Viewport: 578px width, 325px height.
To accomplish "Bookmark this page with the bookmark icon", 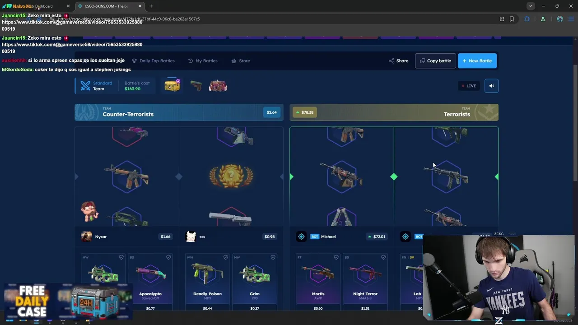I will click(x=512, y=19).
